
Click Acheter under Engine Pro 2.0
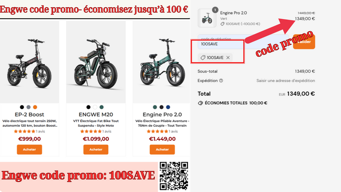pyautogui.click(x=162, y=150)
